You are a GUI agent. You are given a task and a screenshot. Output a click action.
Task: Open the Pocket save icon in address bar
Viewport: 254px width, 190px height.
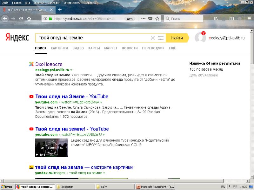[x=150, y=19]
